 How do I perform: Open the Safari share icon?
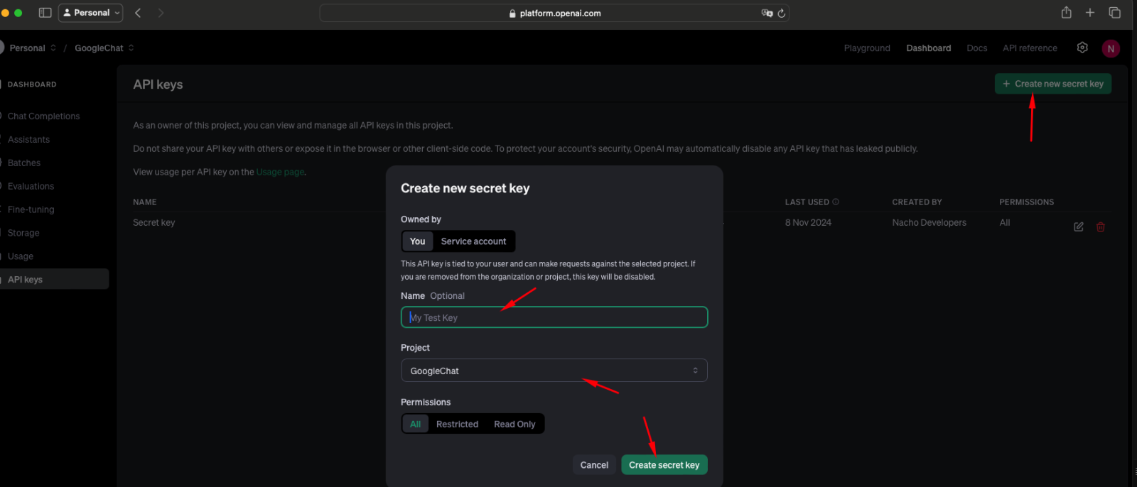(x=1066, y=13)
